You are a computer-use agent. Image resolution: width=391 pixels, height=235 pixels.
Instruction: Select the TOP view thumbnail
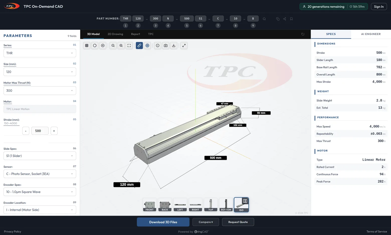[211, 205]
